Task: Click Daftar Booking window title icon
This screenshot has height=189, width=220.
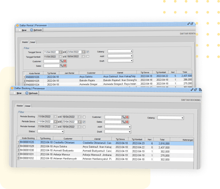Action: coord(12,88)
